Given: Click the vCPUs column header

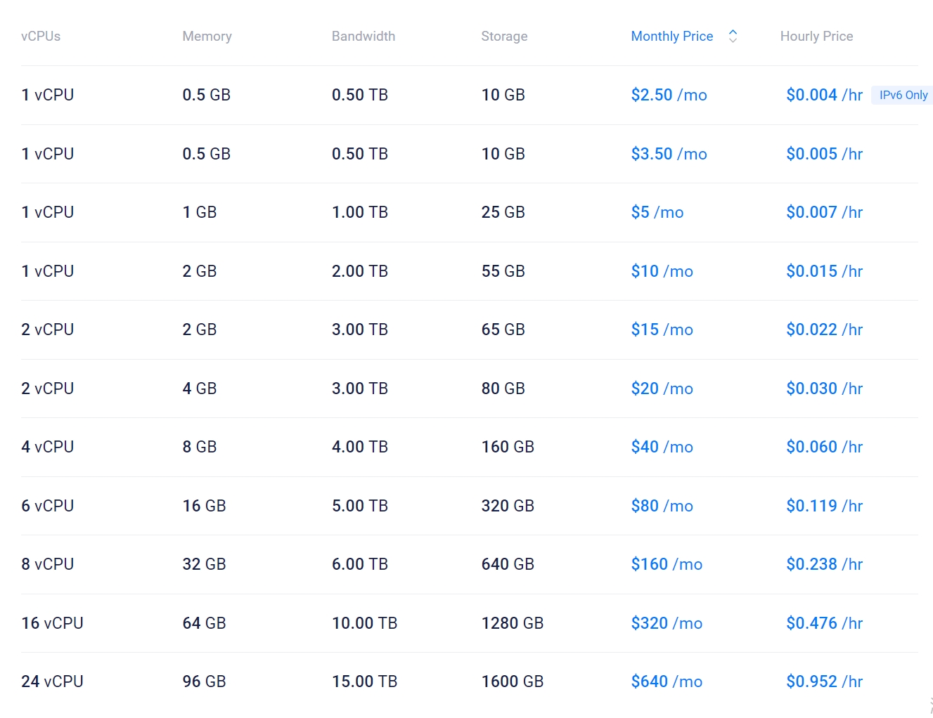Looking at the screenshot, I should pyautogui.click(x=41, y=37).
